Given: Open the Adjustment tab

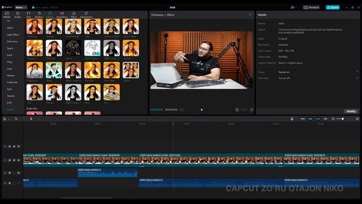Looking at the screenshot, I should 86,15.
